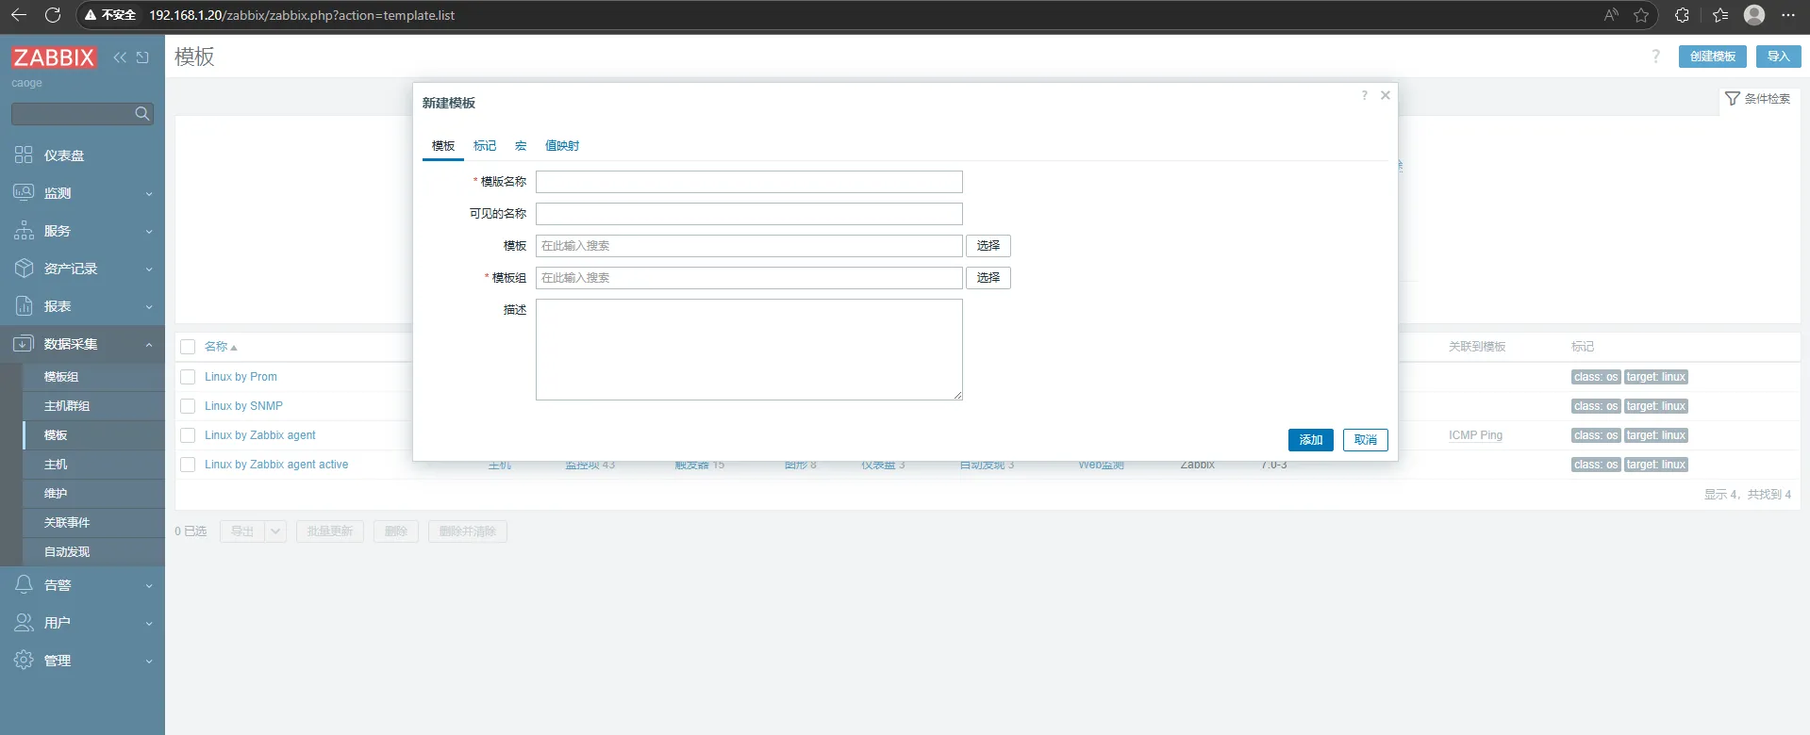Expand 管理 menu chevron
Image resolution: width=1810 pixels, height=735 pixels.
click(x=149, y=661)
